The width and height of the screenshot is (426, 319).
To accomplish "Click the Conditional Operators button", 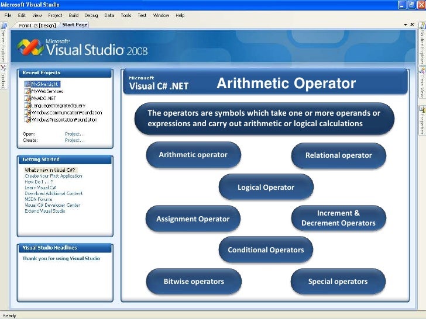I will click(266, 249).
